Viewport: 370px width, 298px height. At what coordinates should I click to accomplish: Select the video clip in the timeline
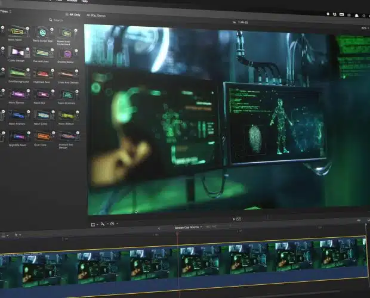pyautogui.click(x=184, y=265)
